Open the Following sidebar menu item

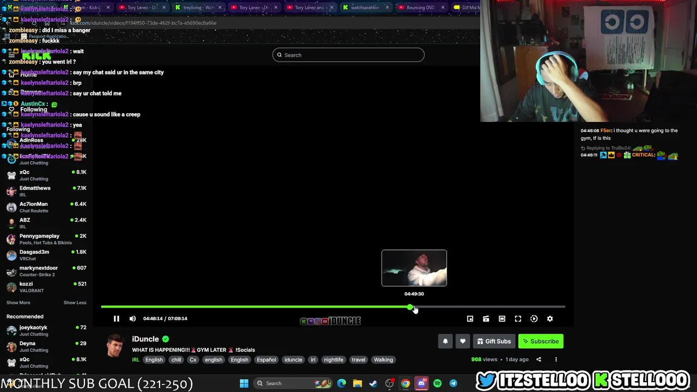pos(28,109)
